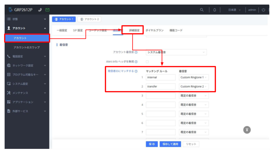This screenshot has width=274, height=154.
Task: Select アカウントのスワップ in sidebar
Action: click(x=27, y=47)
